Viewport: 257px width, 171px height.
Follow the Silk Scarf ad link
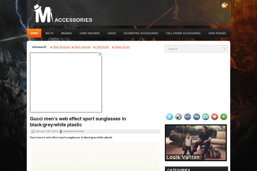click(101, 47)
